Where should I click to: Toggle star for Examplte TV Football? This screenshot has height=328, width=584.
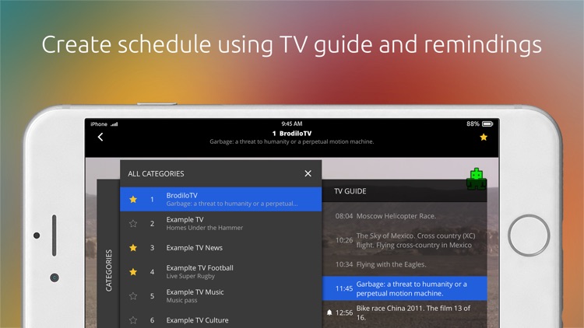click(133, 272)
